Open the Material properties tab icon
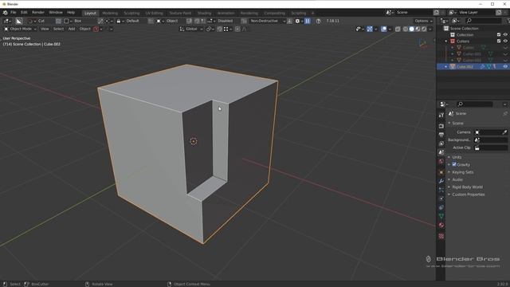This screenshot has height=287, width=510. pyautogui.click(x=441, y=225)
